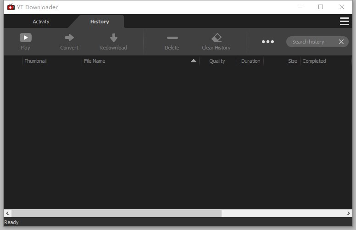This screenshot has width=356, height=230.
Task: Click the Play toolbar icon
Action: coord(25,38)
